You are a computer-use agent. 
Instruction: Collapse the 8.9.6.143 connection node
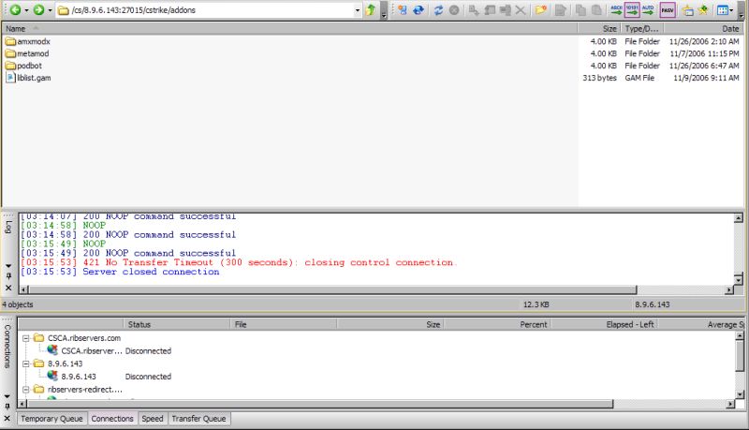tap(25, 363)
